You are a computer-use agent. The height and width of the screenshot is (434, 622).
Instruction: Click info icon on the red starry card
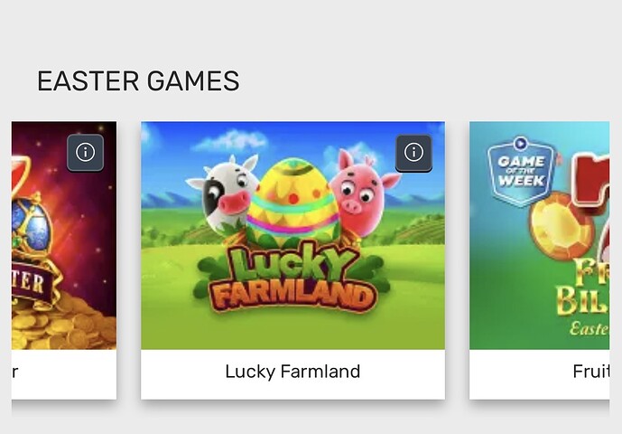pos(85,153)
